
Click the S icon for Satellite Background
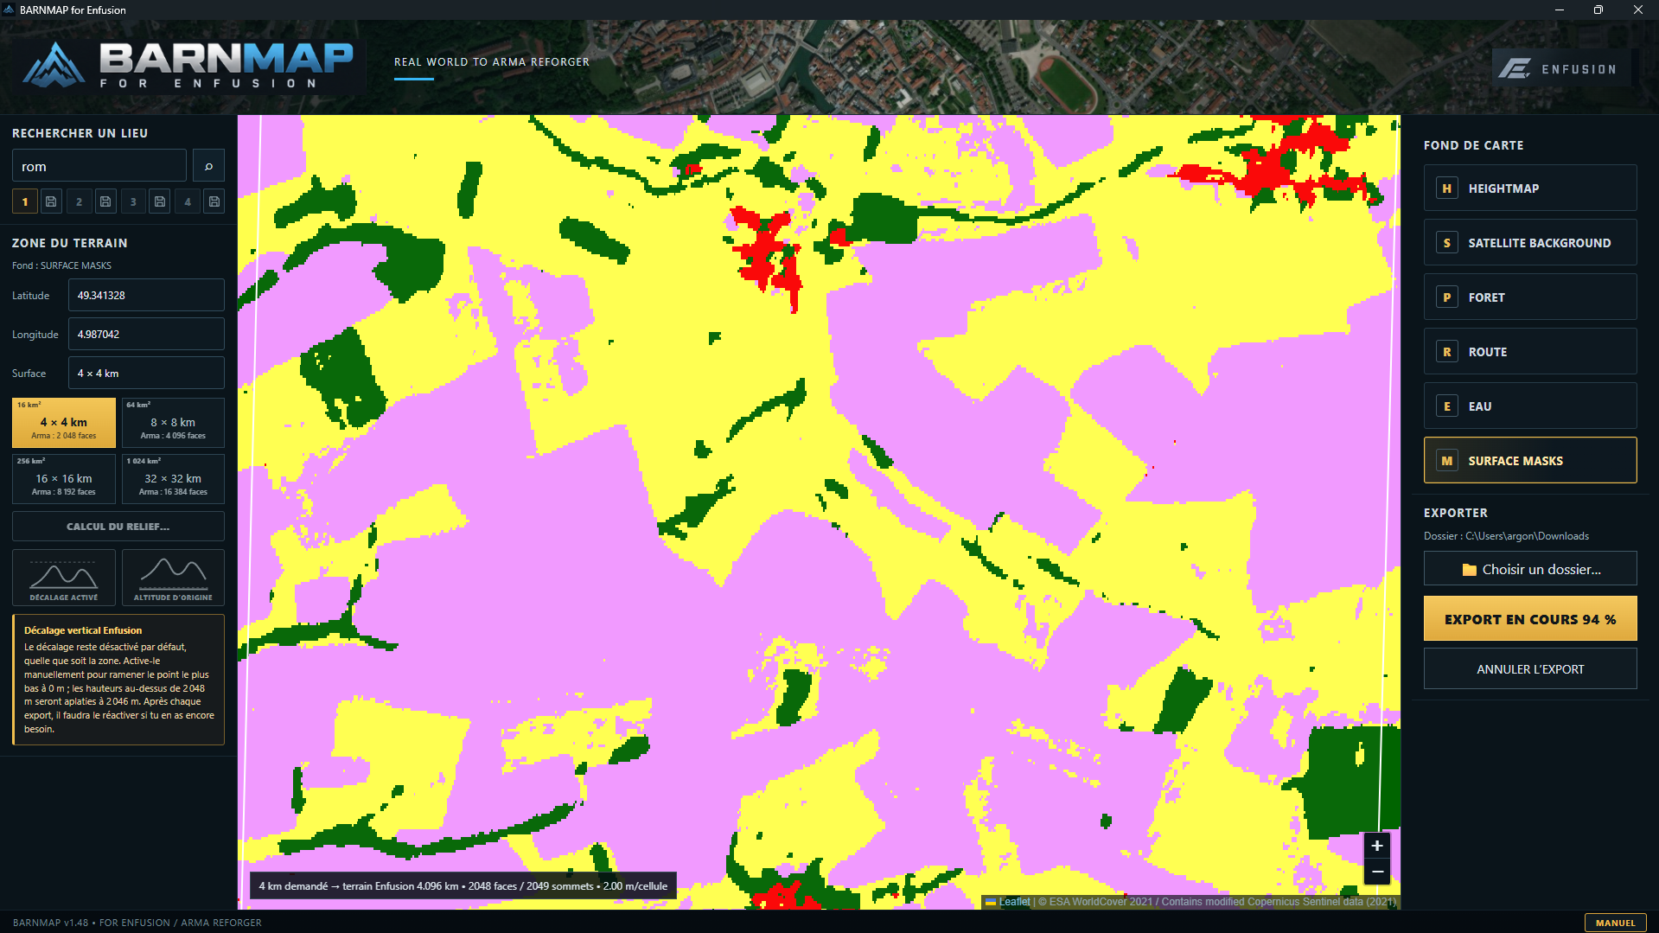(x=1447, y=243)
